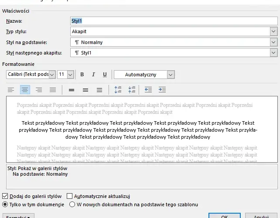Toggle Italic formatting button
Image resolution: width=280 pixels, height=218 pixels.
(93, 75)
